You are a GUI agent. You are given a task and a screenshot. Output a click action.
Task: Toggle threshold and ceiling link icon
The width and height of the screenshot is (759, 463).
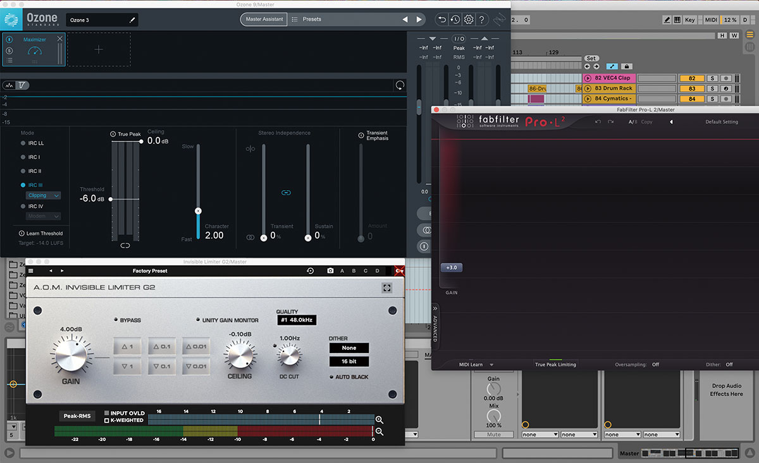[x=125, y=245]
